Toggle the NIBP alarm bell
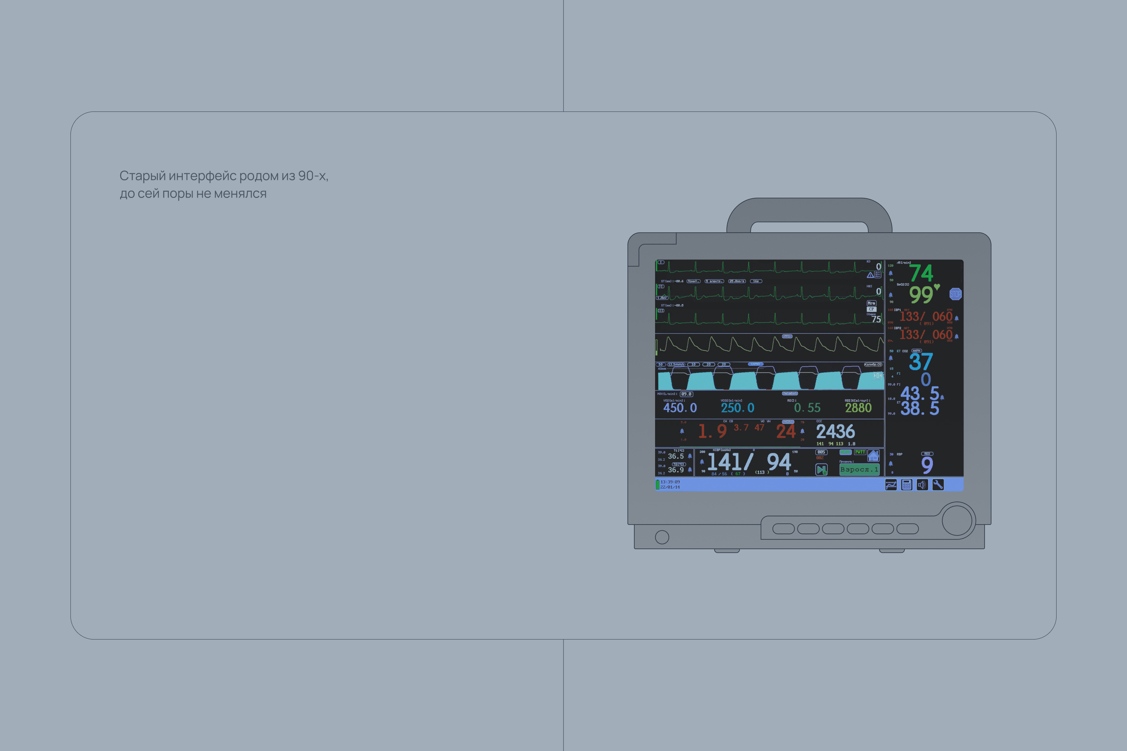Screen dimensions: 1127x751 tap(702, 462)
